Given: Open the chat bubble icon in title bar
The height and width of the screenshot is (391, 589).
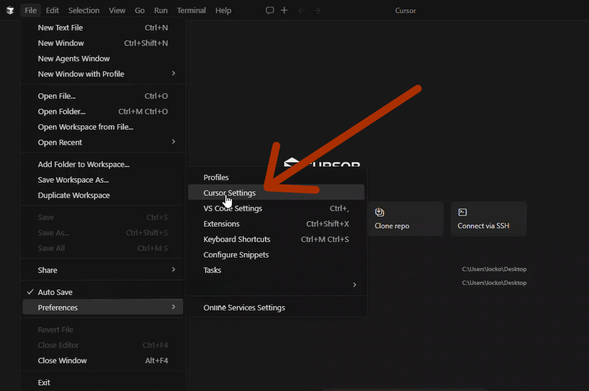Looking at the screenshot, I should point(270,11).
